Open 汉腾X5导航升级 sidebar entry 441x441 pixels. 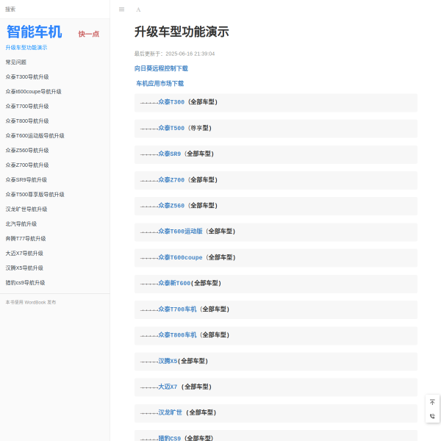24,268
